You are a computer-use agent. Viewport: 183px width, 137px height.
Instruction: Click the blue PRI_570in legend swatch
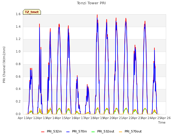68,132
